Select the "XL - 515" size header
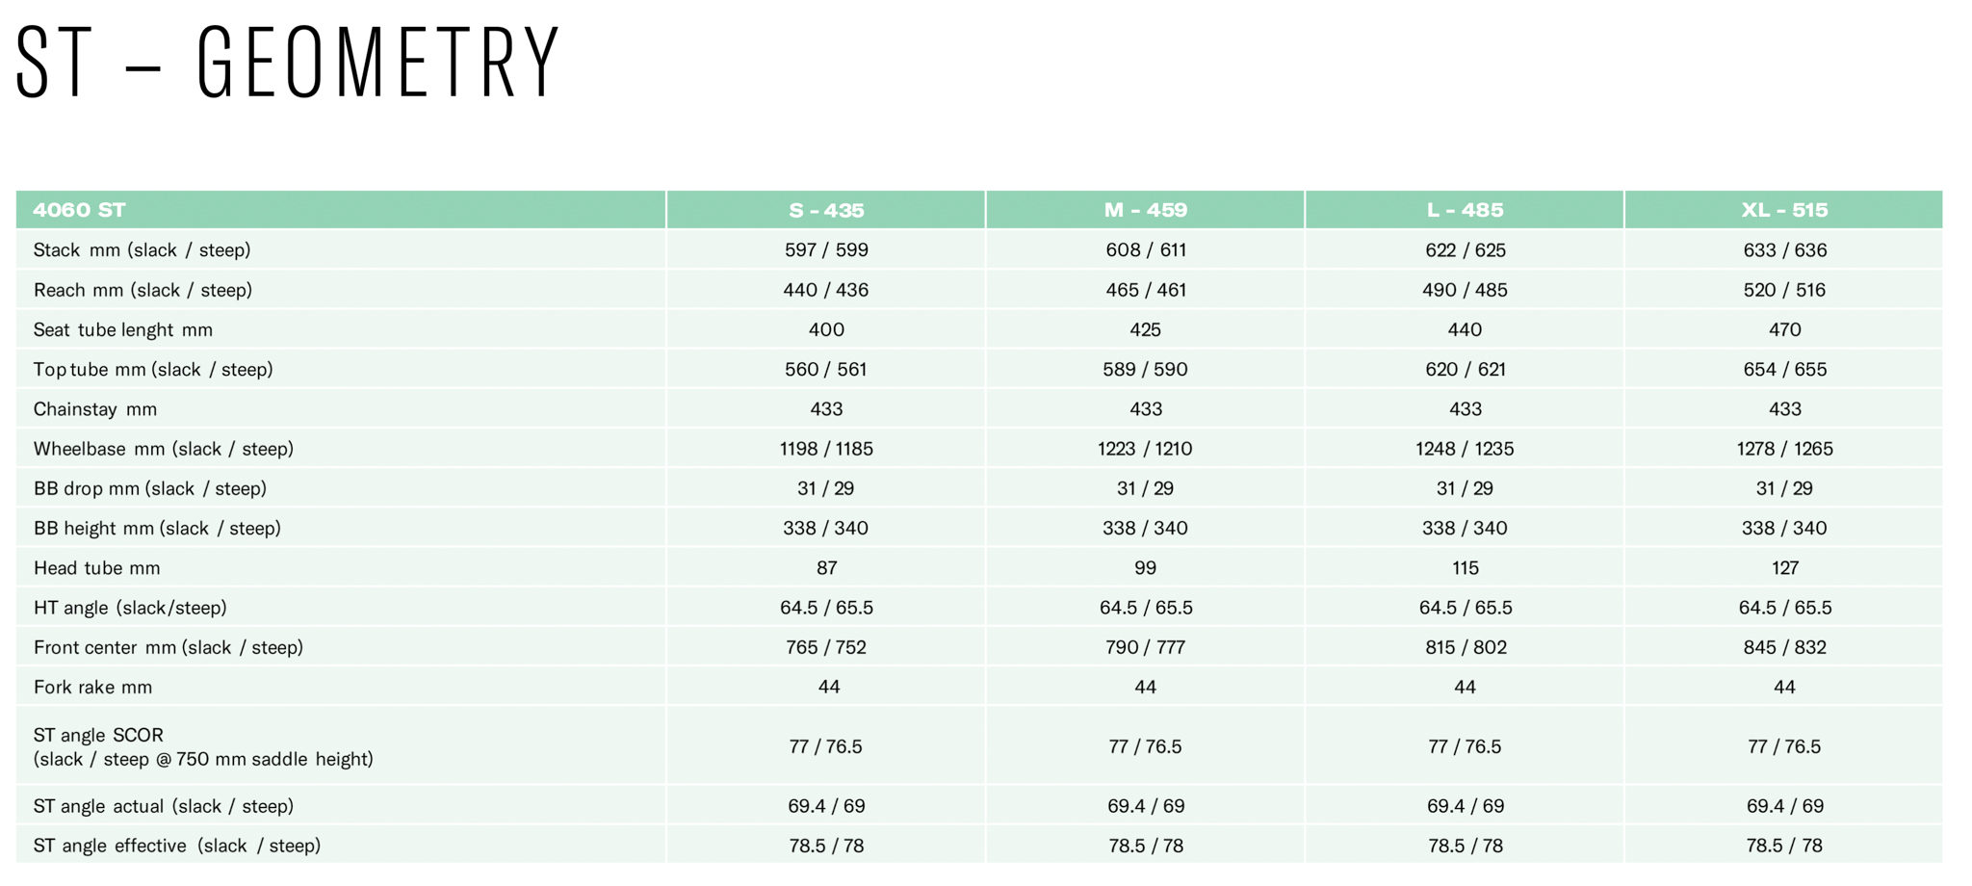The width and height of the screenshot is (1972, 886). coord(1784,210)
